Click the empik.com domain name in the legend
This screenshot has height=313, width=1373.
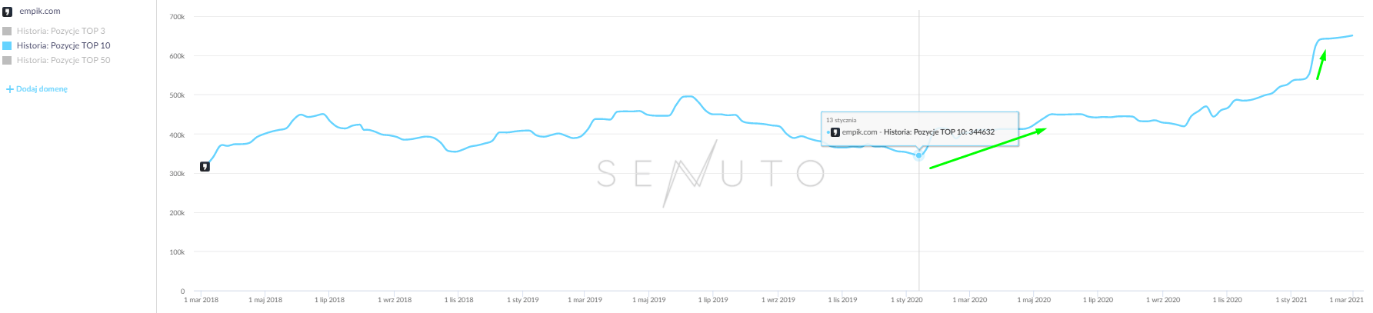coord(40,12)
